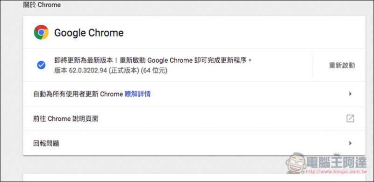Click the crown above the 電腦王阿達 watermark

(x=337, y=154)
